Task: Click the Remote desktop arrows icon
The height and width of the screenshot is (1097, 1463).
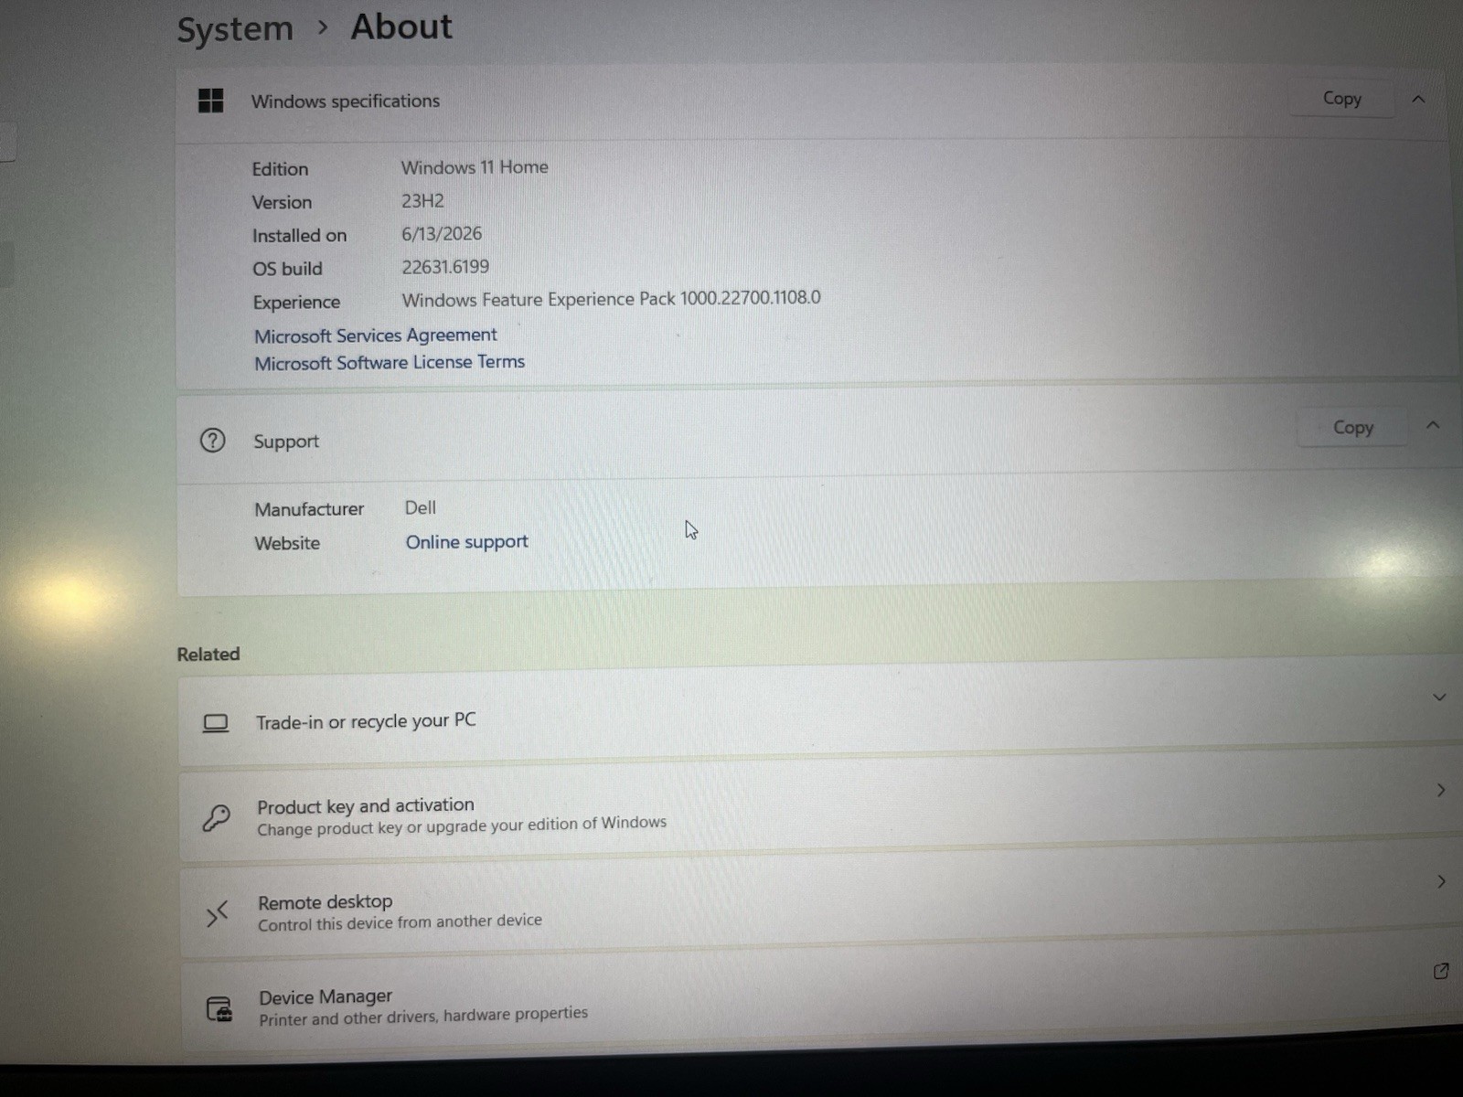Action: click(x=217, y=912)
